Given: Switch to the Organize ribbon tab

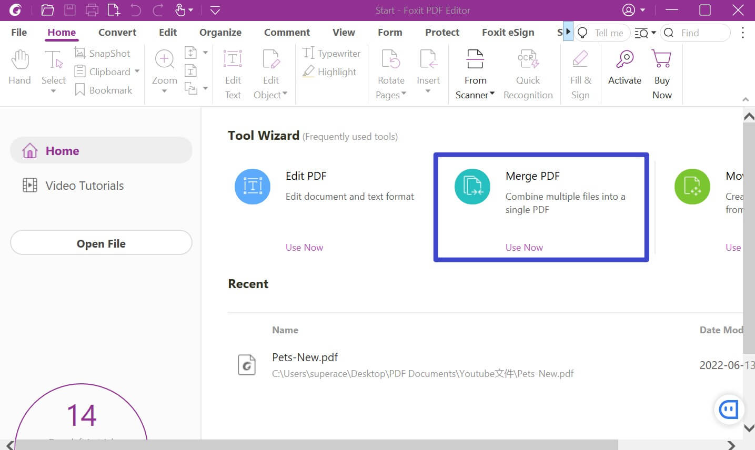Looking at the screenshot, I should 220,32.
